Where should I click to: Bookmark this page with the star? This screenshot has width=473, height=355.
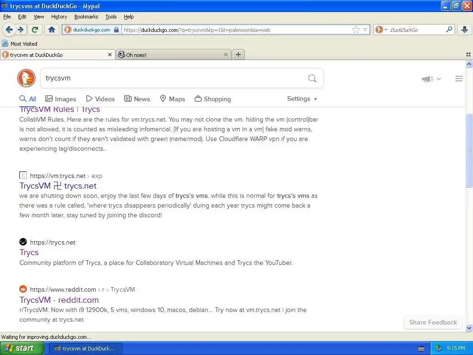coord(356,30)
